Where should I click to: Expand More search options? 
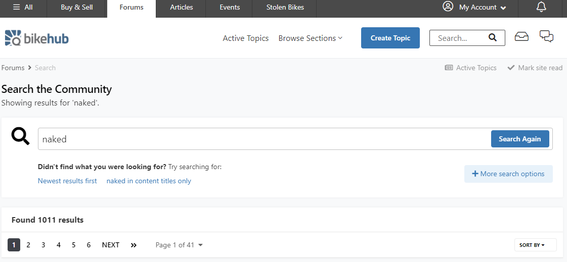[x=508, y=174]
